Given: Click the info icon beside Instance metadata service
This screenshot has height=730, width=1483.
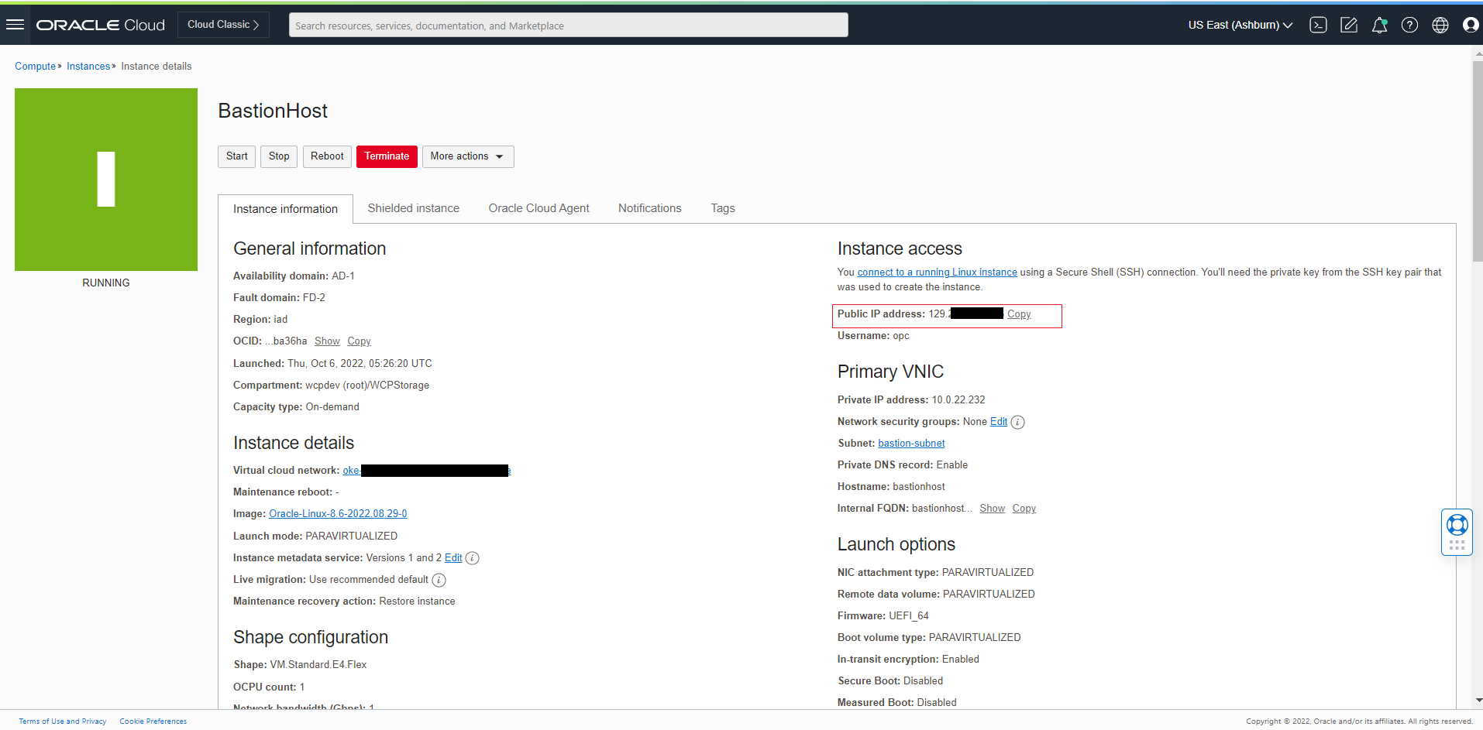Looking at the screenshot, I should pyautogui.click(x=472, y=558).
